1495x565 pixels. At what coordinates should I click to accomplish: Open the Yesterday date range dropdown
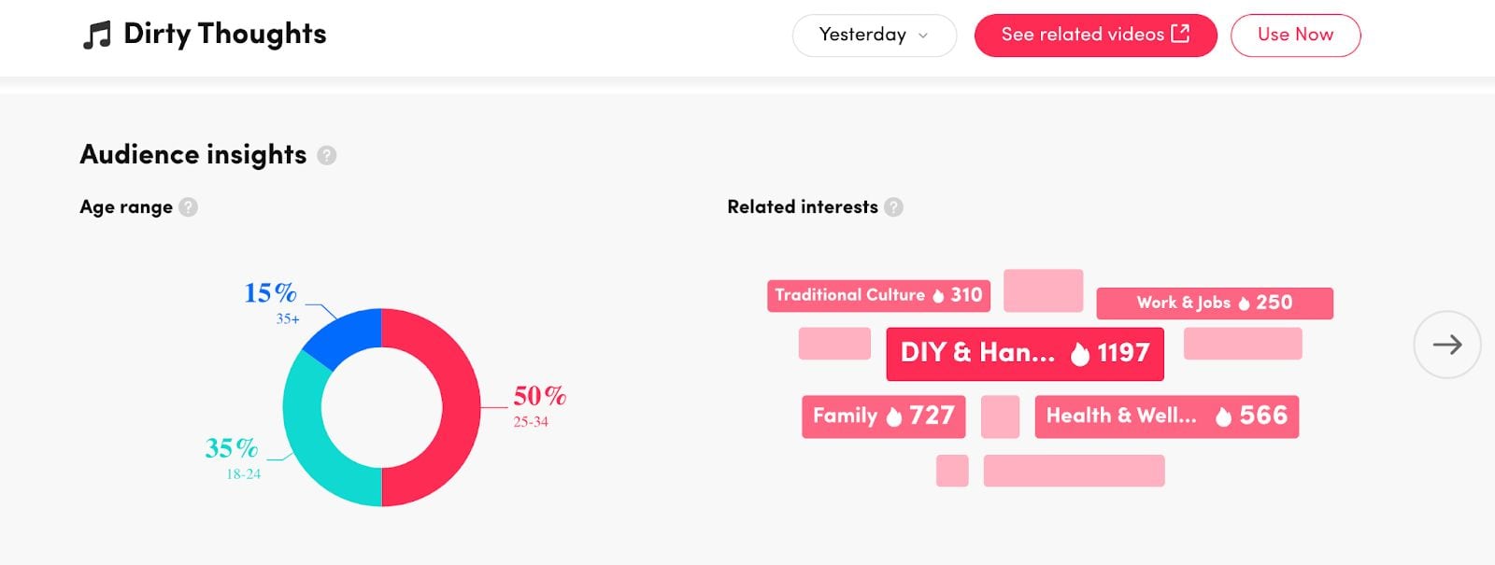[x=875, y=35]
